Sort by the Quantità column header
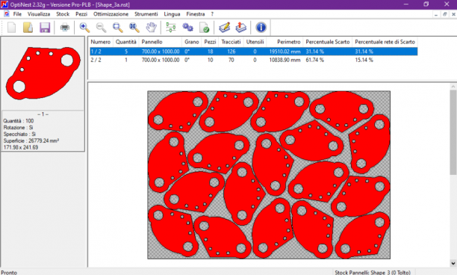 click(x=126, y=42)
